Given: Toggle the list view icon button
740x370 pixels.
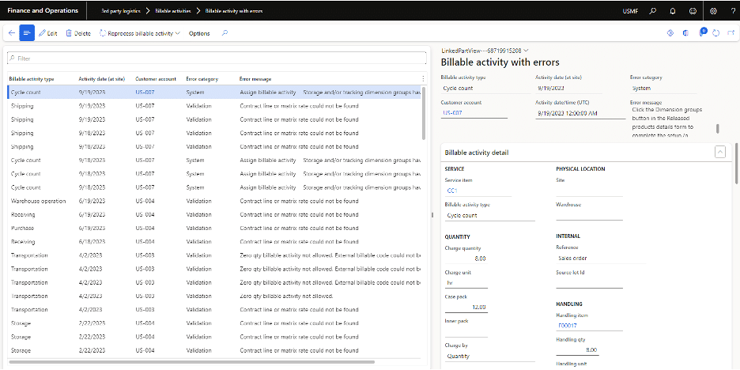Looking at the screenshot, I should click(27, 33).
